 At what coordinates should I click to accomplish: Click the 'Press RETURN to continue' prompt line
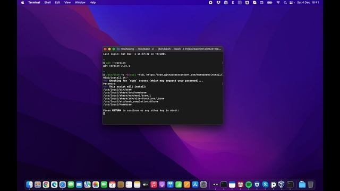[141, 110]
